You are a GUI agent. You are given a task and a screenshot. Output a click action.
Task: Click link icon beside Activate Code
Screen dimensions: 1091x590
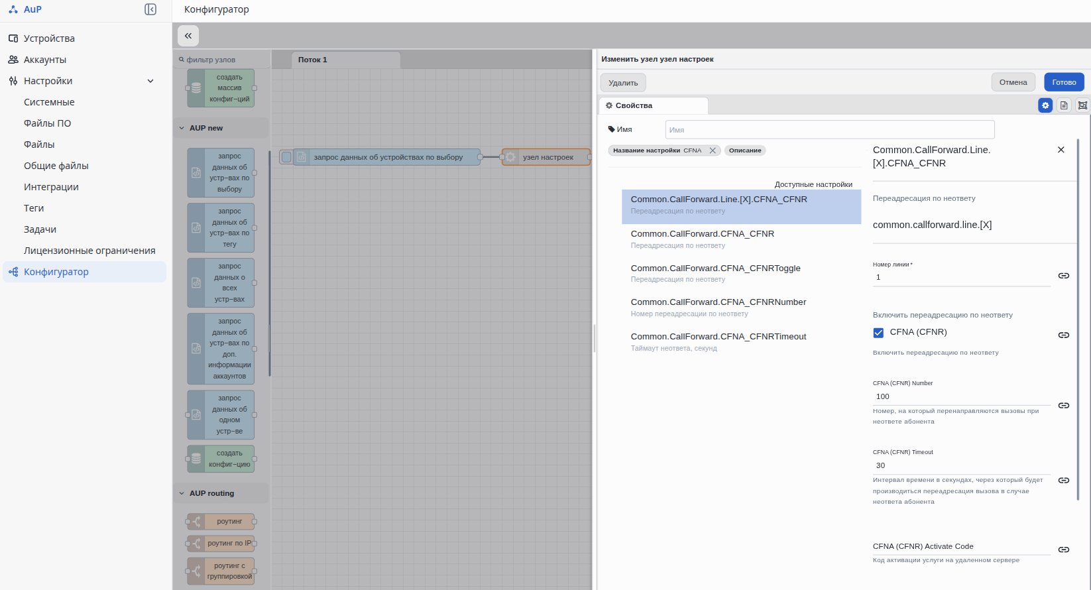1064,550
